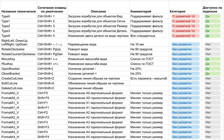224x140 pixels.
Task: Click the 'Доступно по подписке' column header
Action: click(211, 9)
